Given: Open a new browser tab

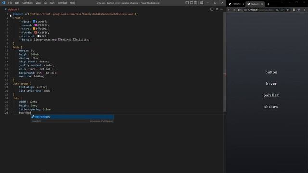Looking at the screenshot, I should (x=268, y=4).
